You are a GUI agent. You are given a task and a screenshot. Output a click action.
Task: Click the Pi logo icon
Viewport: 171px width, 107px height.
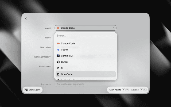coord(58,68)
